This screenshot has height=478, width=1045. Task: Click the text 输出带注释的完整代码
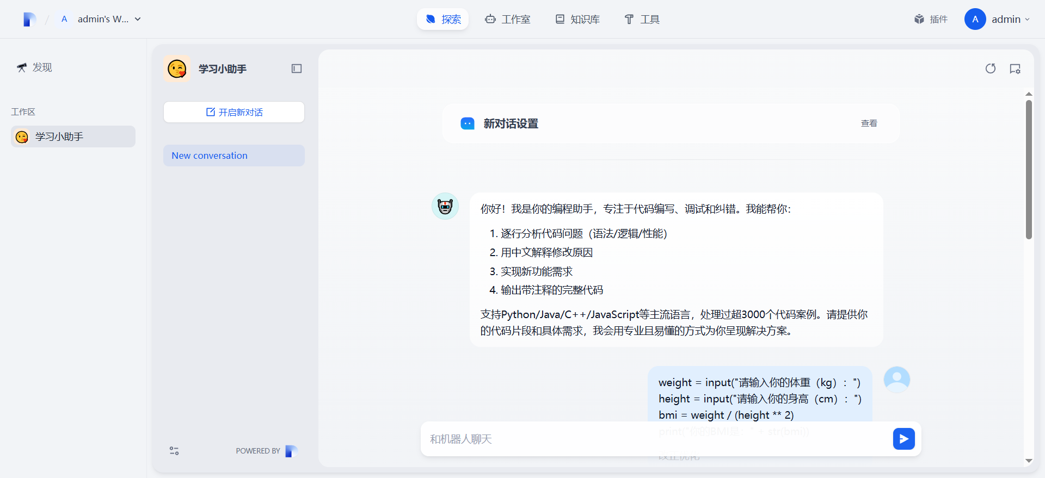point(552,290)
